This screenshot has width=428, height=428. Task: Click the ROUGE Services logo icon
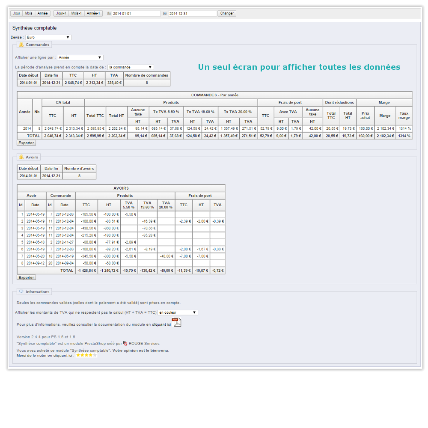tap(125, 343)
